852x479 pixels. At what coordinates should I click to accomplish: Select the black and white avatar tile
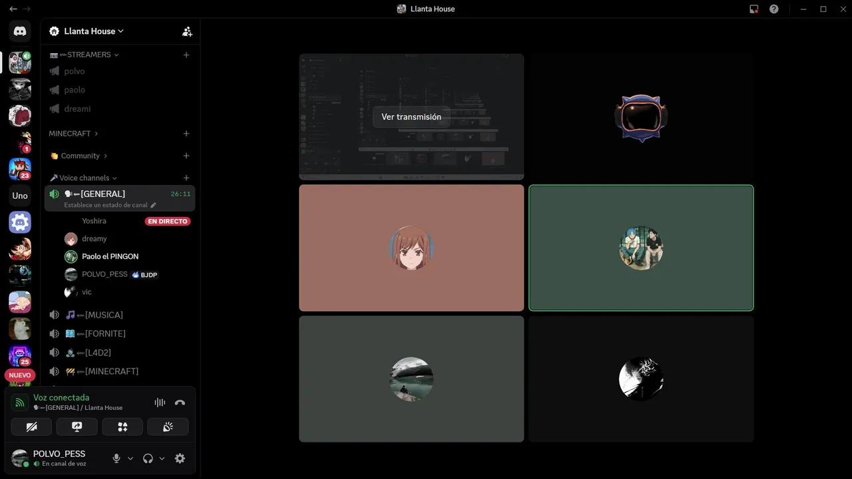coord(641,379)
